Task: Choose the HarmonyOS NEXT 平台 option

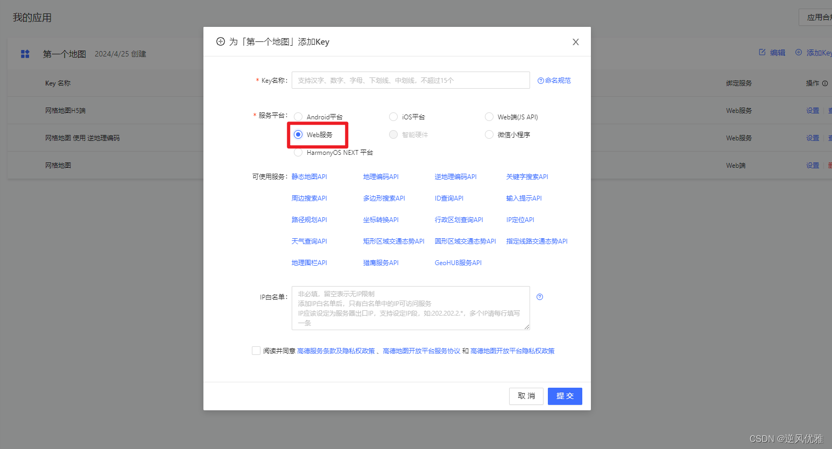Action: (x=298, y=152)
